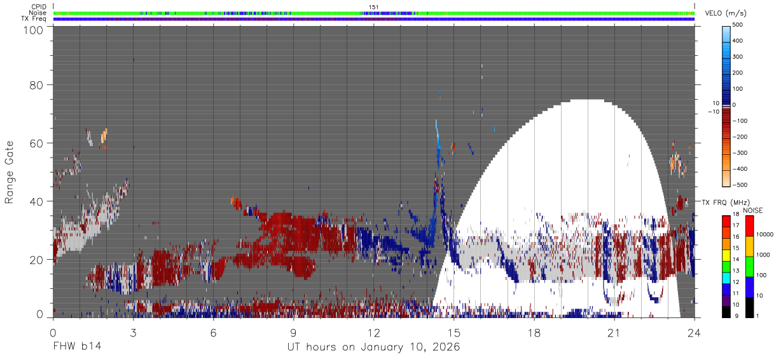Image resolution: width=781 pixels, height=360 pixels.
Task: Click range gate tick label 20
Action: point(38,260)
